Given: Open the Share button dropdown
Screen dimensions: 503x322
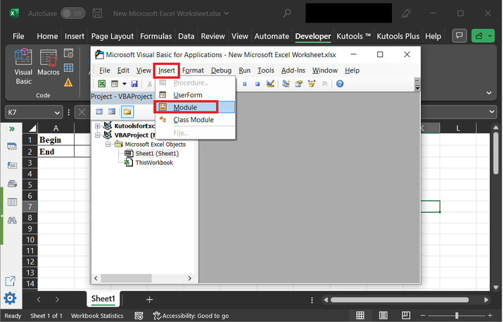Looking at the screenshot, I should tap(490, 36).
